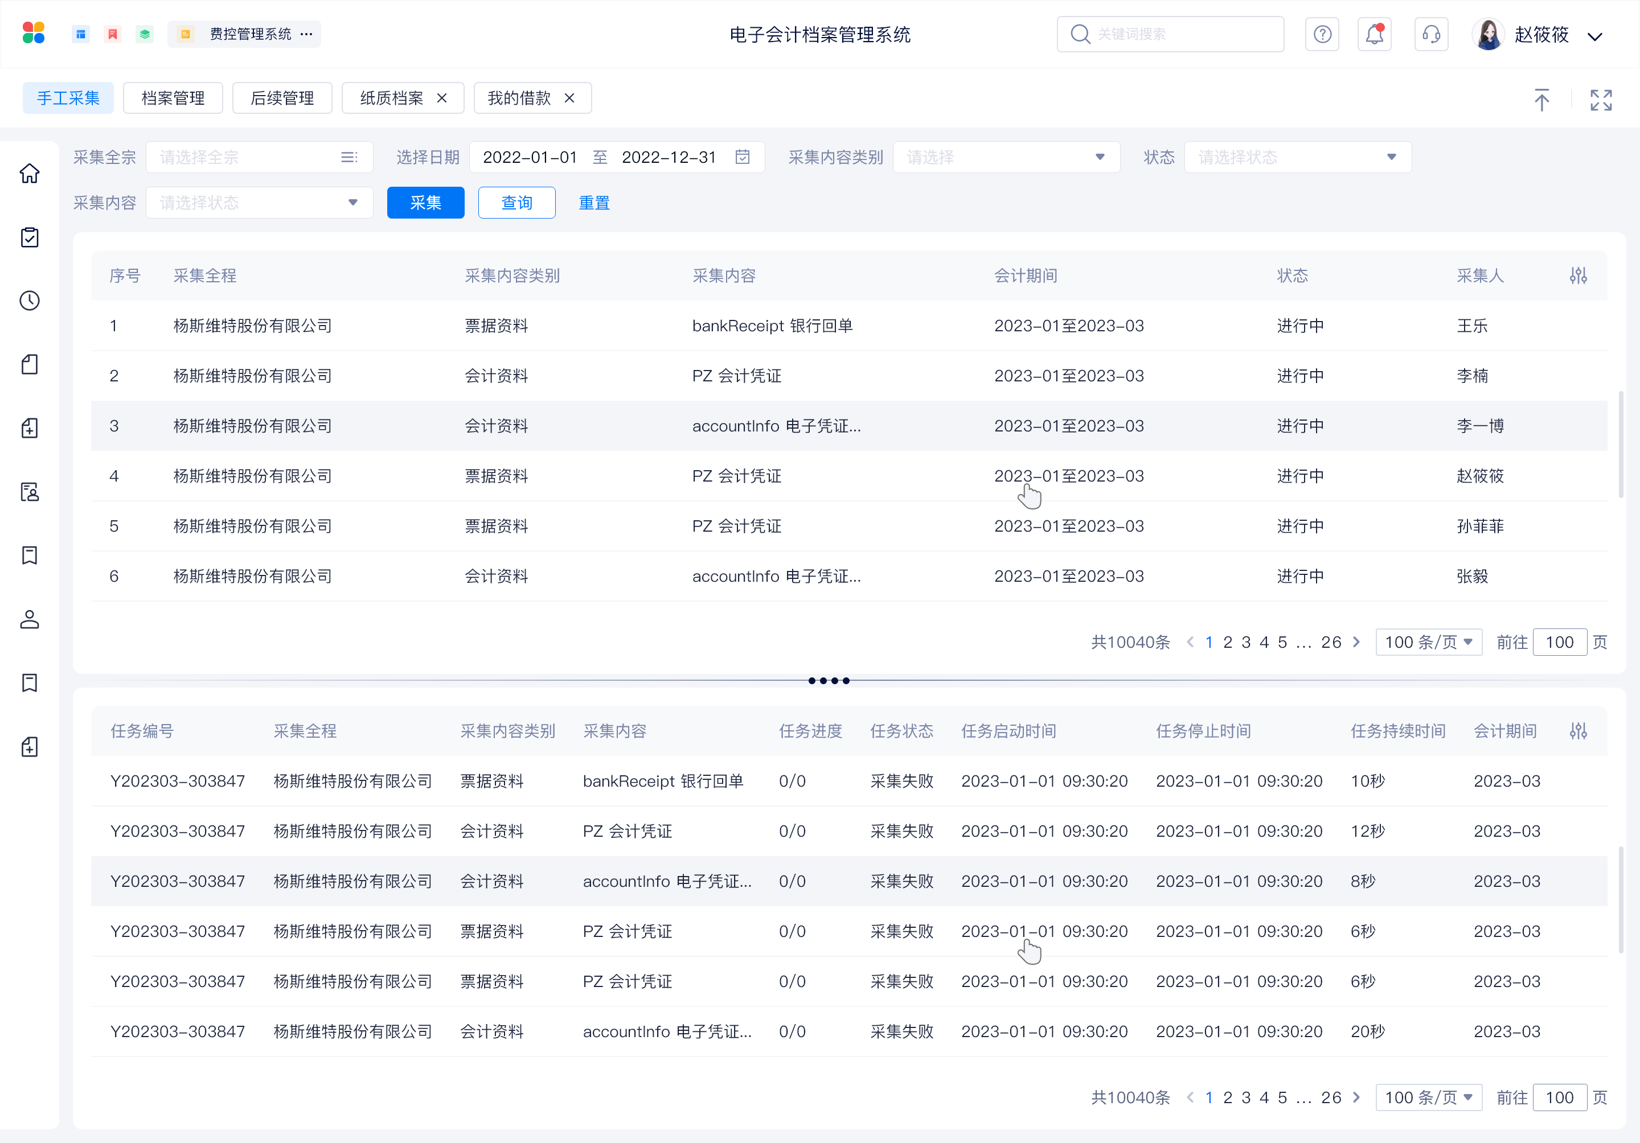Open the upper add-document sidebar icon
The height and width of the screenshot is (1143, 1640).
[29, 427]
